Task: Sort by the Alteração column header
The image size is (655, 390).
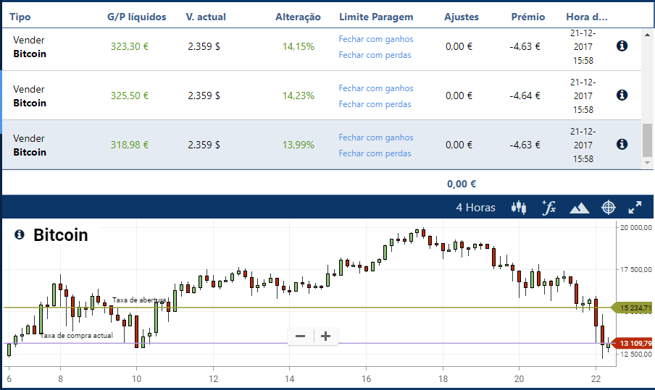Action: tap(298, 17)
